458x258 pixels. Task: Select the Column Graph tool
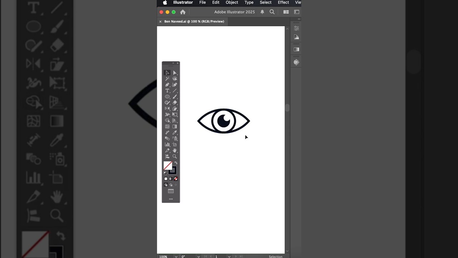pyautogui.click(x=167, y=144)
